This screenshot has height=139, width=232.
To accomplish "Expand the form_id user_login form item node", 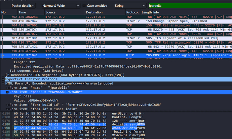I will [7, 109].
